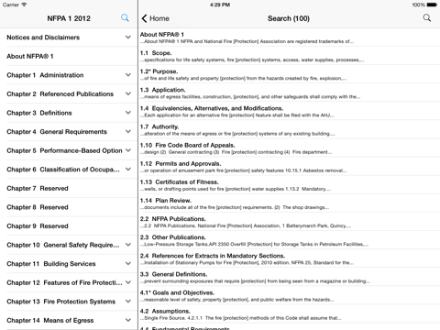Go back using the Home button
The height and width of the screenshot is (330, 440).
click(x=155, y=18)
